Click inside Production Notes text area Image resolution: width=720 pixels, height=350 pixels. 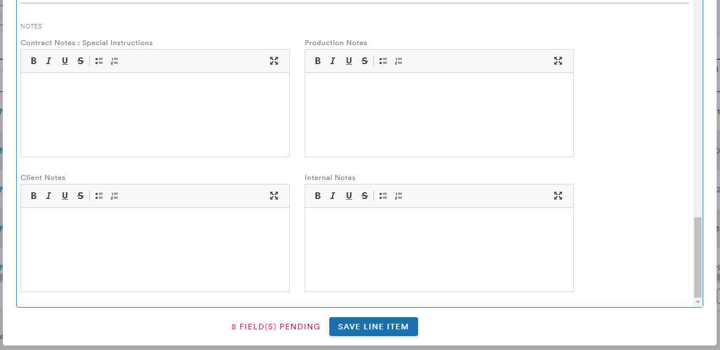[439, 115]
